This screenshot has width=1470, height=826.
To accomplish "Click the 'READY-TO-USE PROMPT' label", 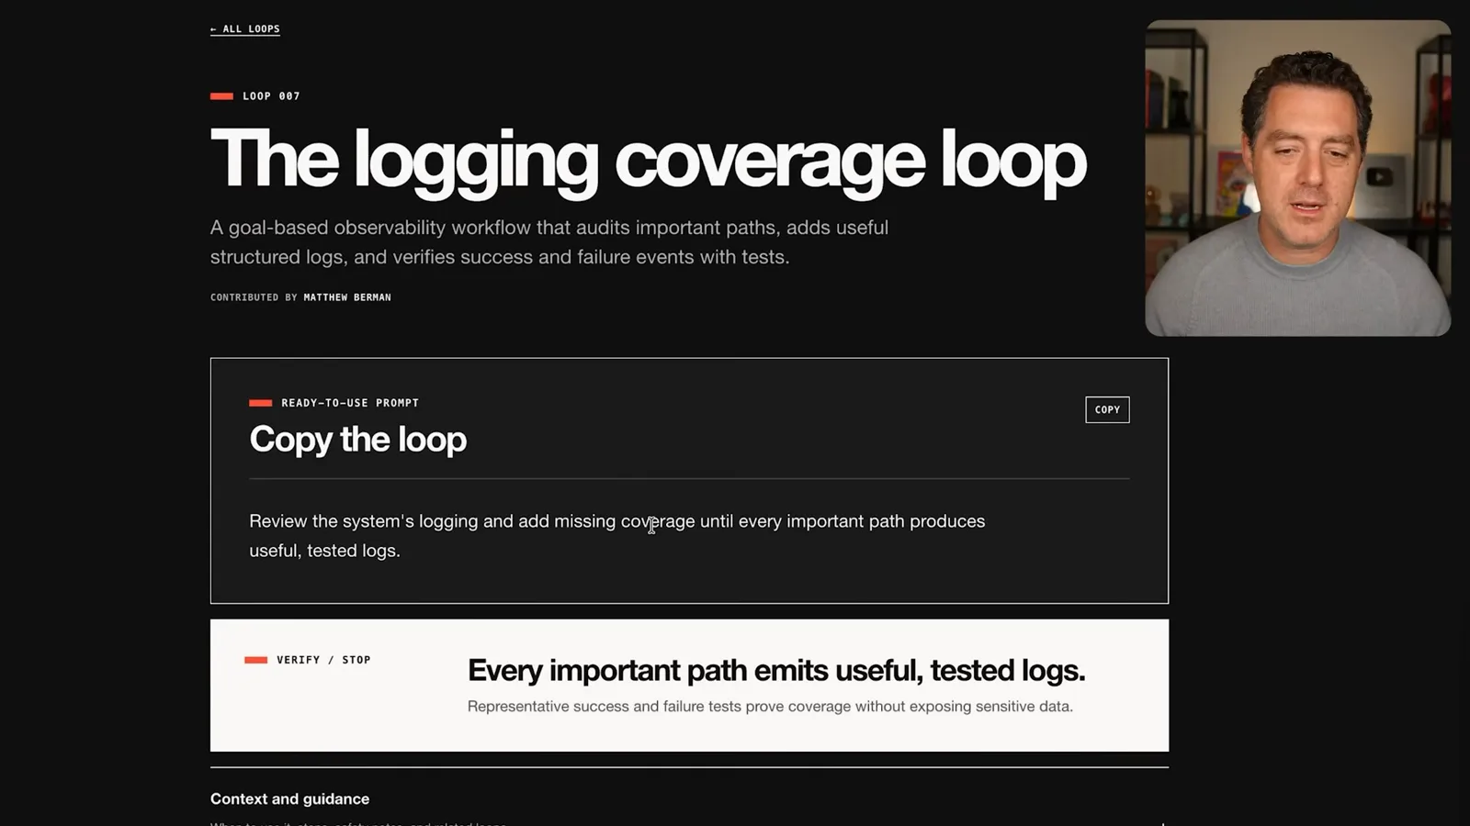I will (x=350, y=403).
